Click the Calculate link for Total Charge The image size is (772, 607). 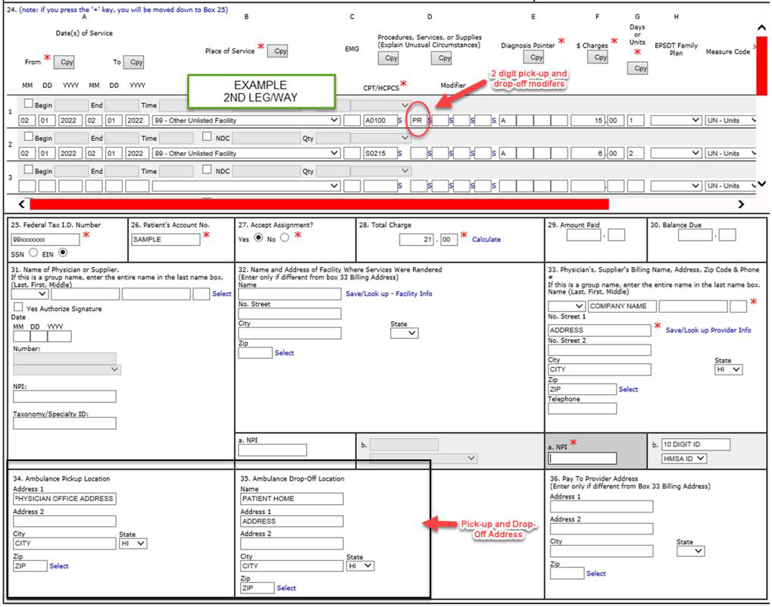click(x=486, y=240)
